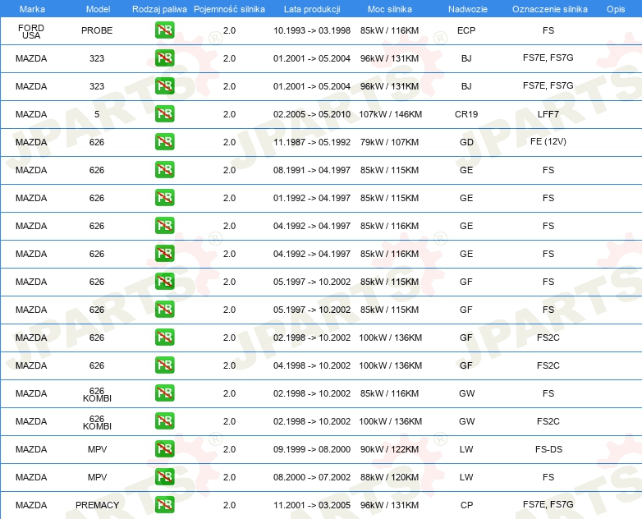Click the Nadwozie column header
Image resolution: width=642 pixels, height=519 pixels.
[x=468, y=9]
